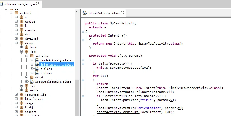Fold the for (;;) loop block
The width and height of the screenshot is (231, 116).
83,80
